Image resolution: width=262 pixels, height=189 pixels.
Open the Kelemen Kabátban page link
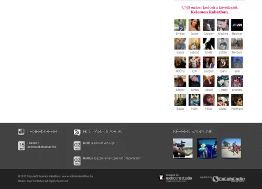210,12
